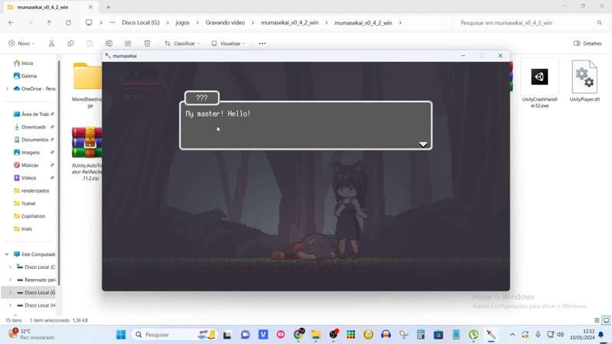Image resolution: width=612 pixels, height=344 pixels.
Task: Switch Explorer to large thumbnails view icon
Action: [x=606, y=320]
